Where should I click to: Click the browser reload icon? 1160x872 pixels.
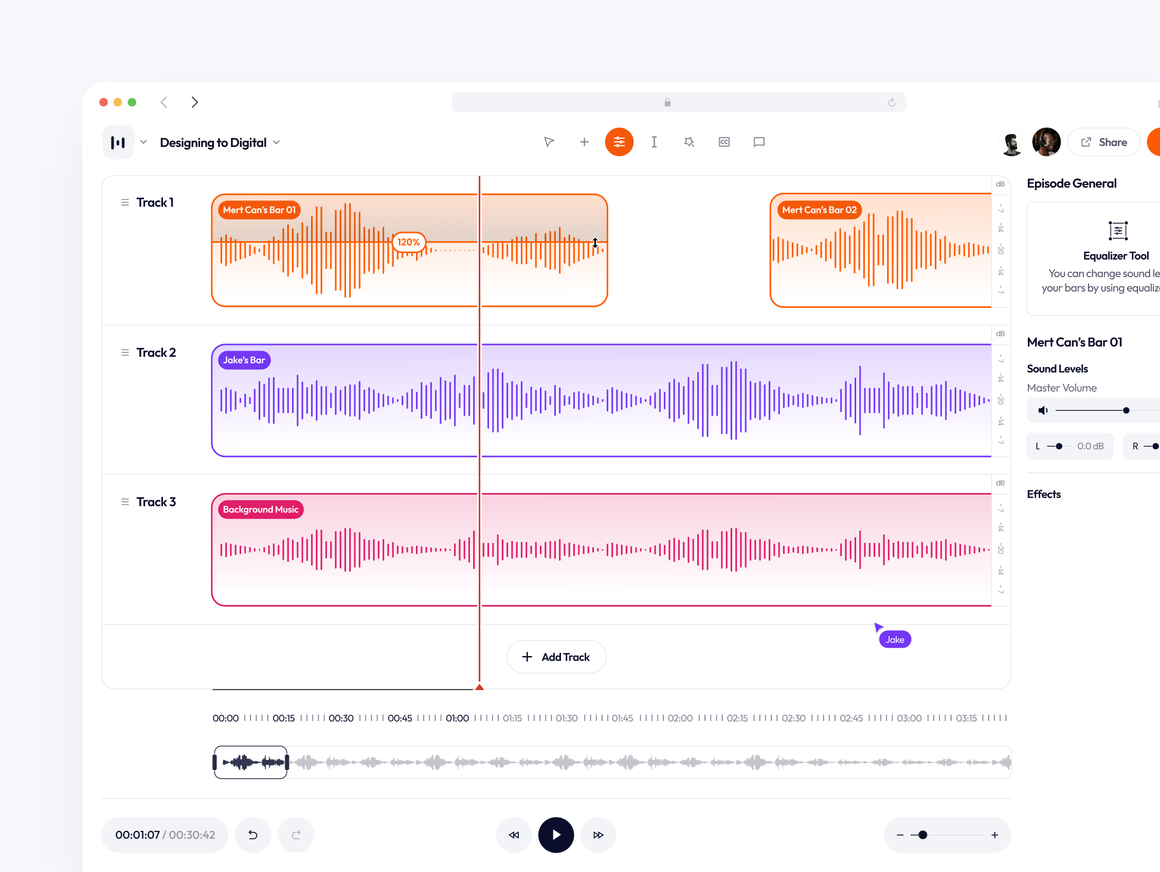pos(892,102)
